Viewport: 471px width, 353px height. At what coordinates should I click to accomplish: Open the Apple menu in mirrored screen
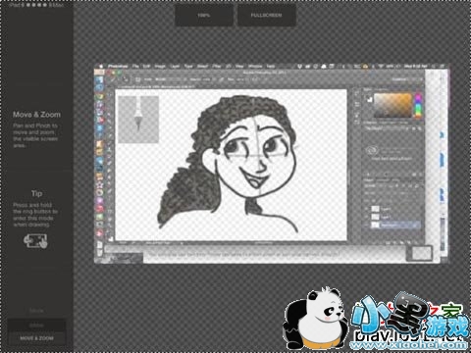(x=101, y=67)
